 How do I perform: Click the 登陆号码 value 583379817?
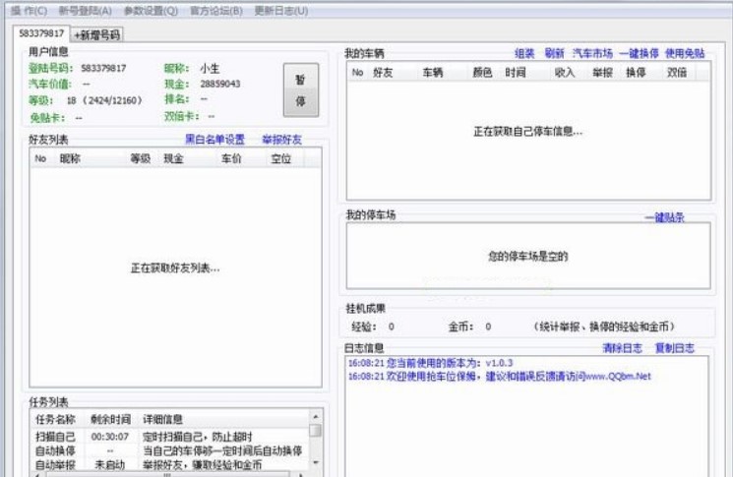point(103,68)
